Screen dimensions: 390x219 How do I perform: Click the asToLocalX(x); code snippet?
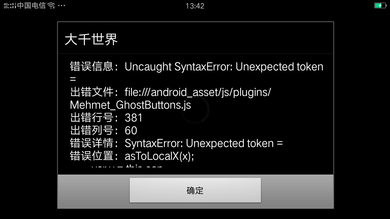point(159,156)
